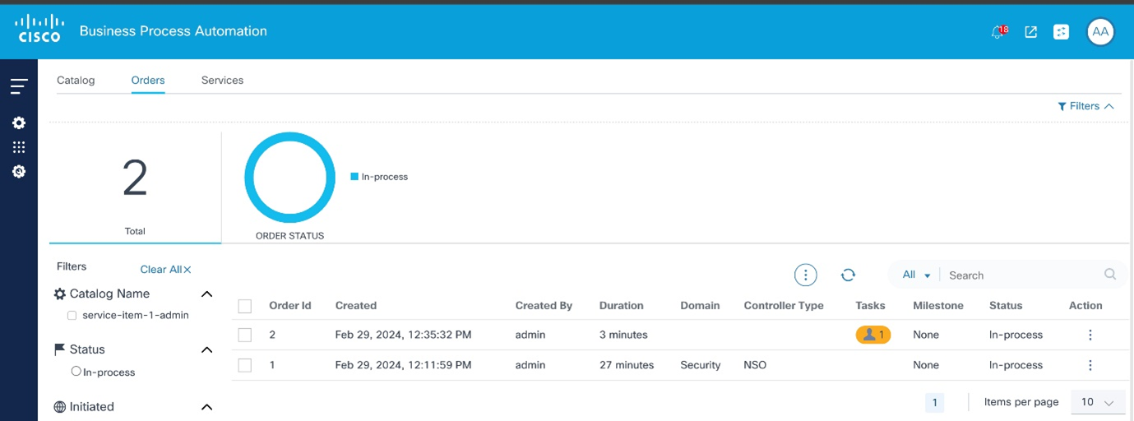Collapse the Status filter section

coord(207,349)
